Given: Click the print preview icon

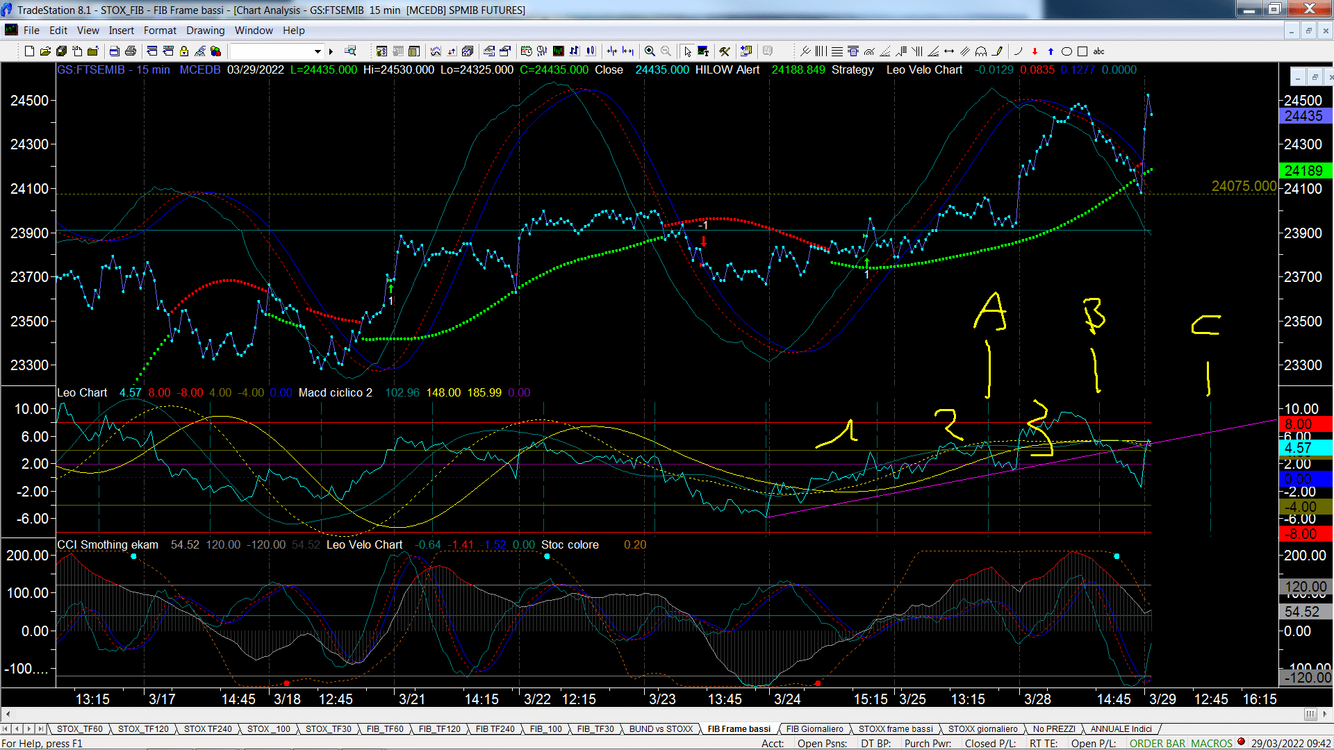Looking at the screenshot, I should click(114, 51).
